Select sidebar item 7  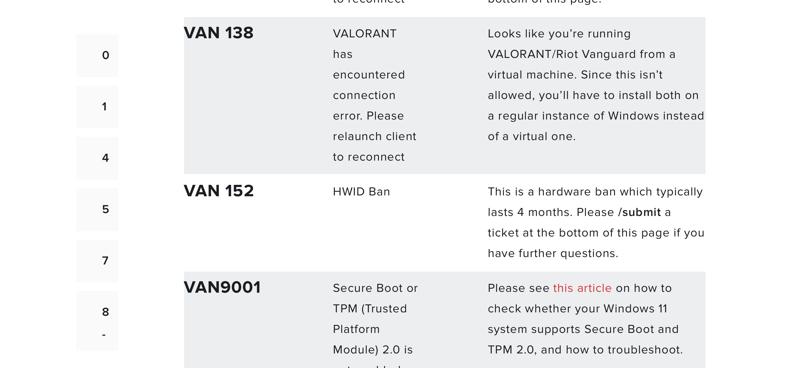coord(97,261)
